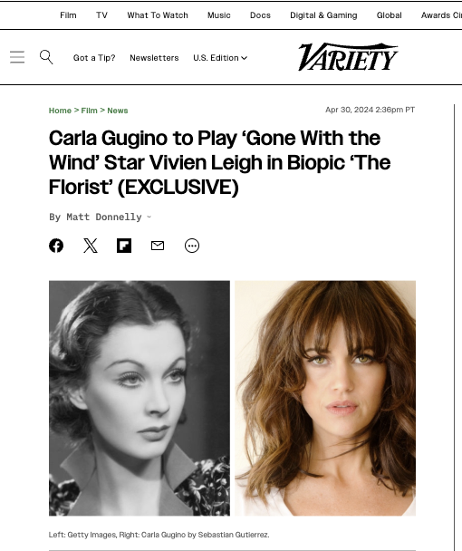
Task: Open the TV menu item
Action: pos(101,15)
